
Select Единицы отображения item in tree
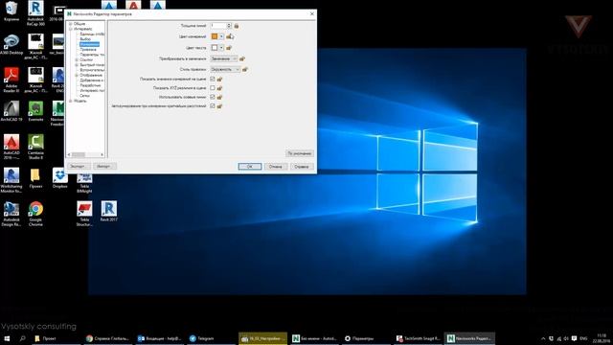(x=92, y=34)
